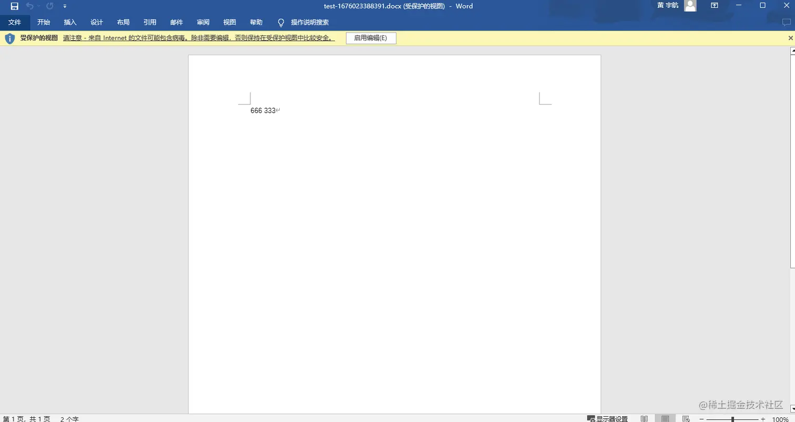Image resolution: width=795 pixels, height=422 pixels.
Task: Maximize the Word window
Action: pos(763,6)
